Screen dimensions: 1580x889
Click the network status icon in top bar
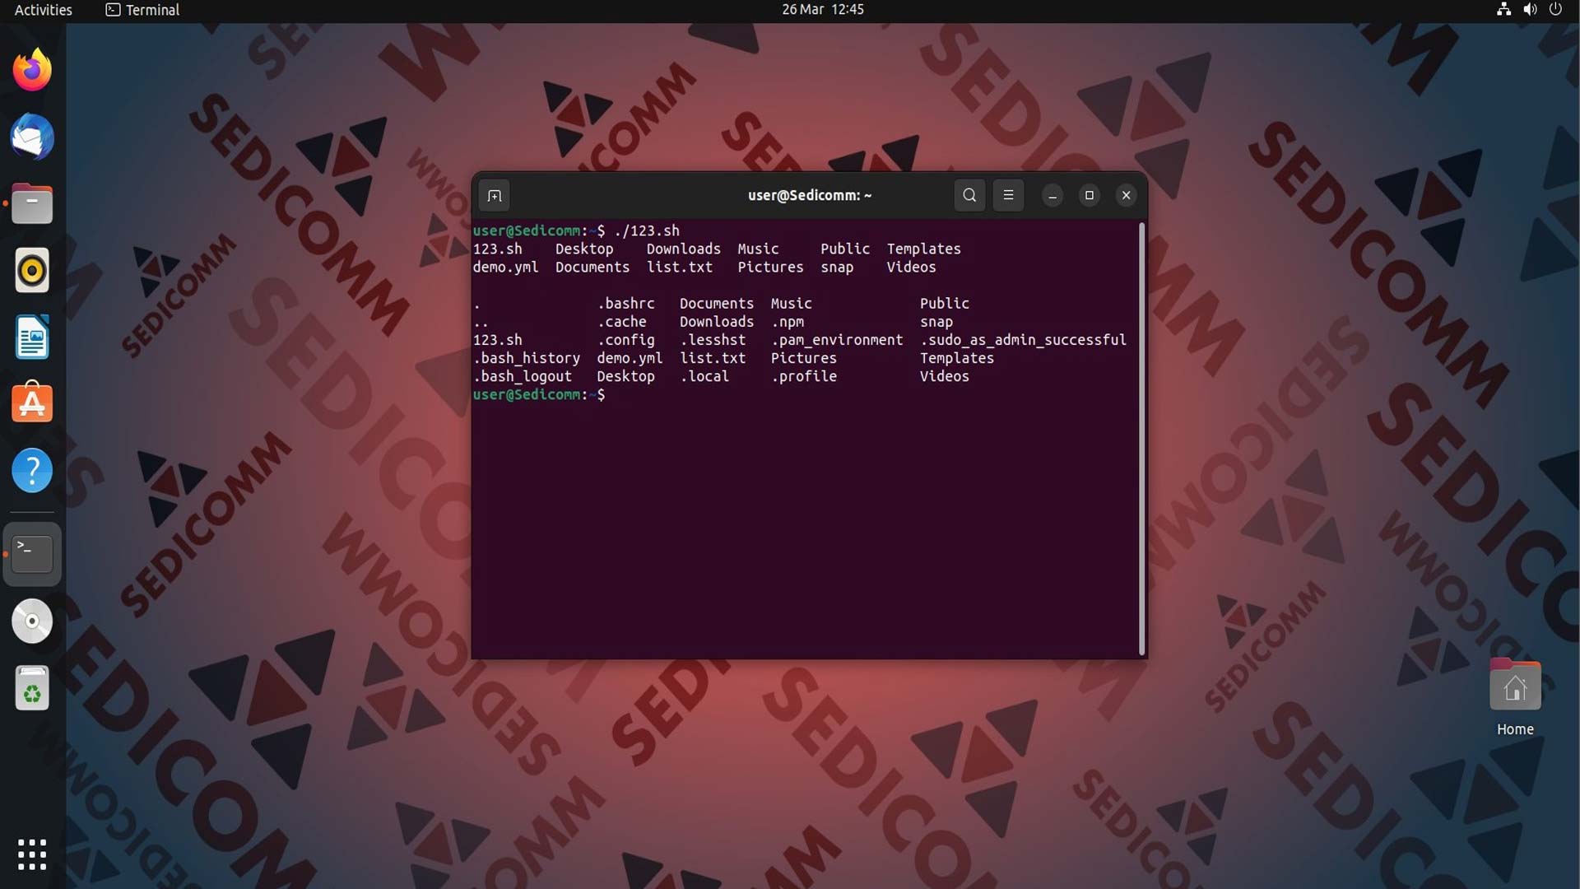pos(1503,10)
